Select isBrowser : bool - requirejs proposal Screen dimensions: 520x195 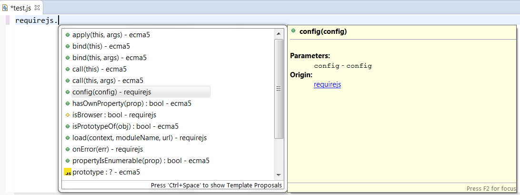[114, 115]
